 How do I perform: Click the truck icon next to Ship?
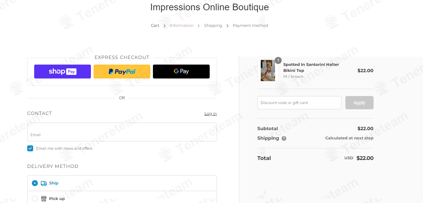(44, 183)
